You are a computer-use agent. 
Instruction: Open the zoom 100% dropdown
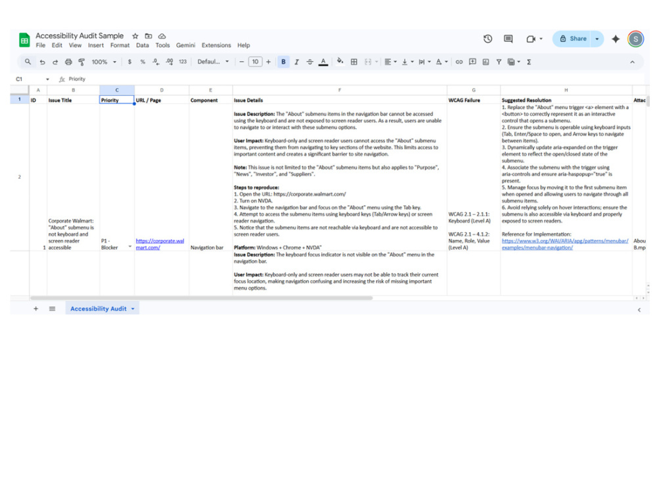[x=104, y=62]
